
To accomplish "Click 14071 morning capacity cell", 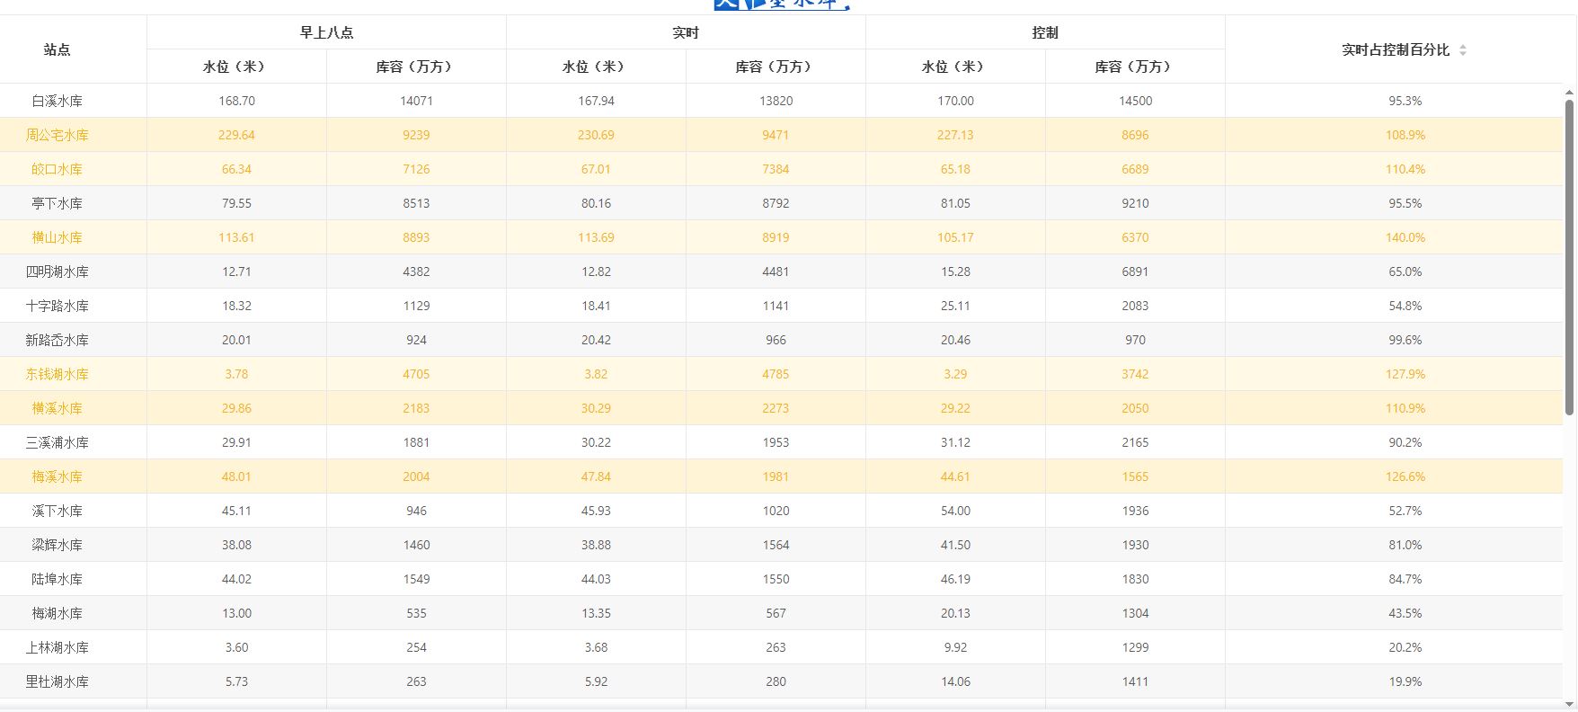I will (416, 101).
